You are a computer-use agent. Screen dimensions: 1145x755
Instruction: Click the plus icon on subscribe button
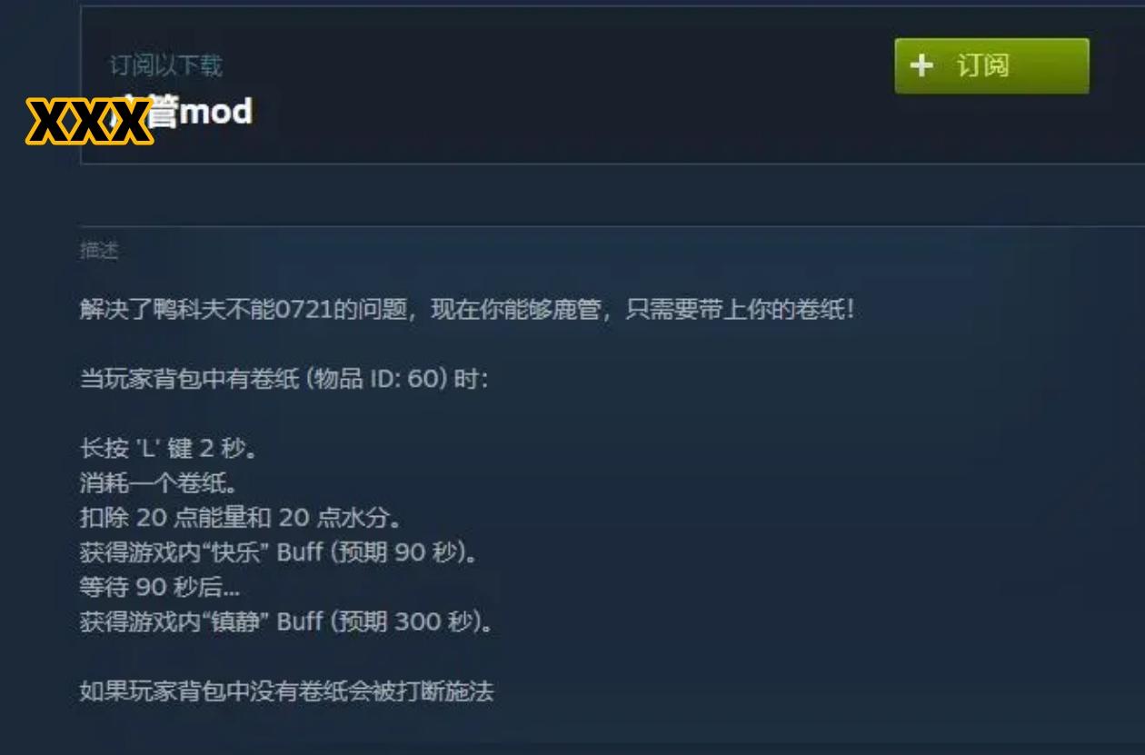(x=921, y=65)
